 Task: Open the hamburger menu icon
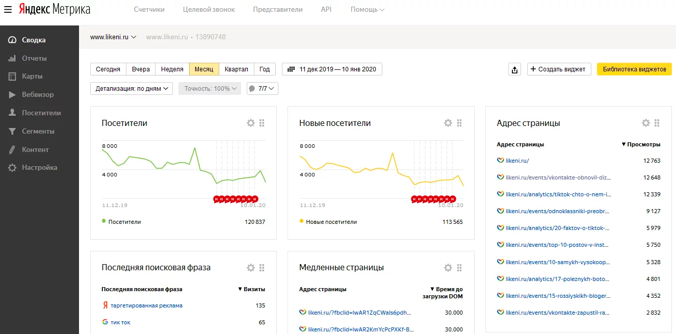[8, 10]
